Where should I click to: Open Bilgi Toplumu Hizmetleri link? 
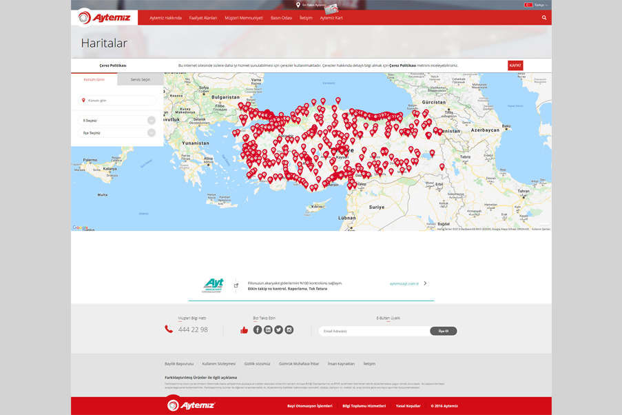click(x=364, y=406)
